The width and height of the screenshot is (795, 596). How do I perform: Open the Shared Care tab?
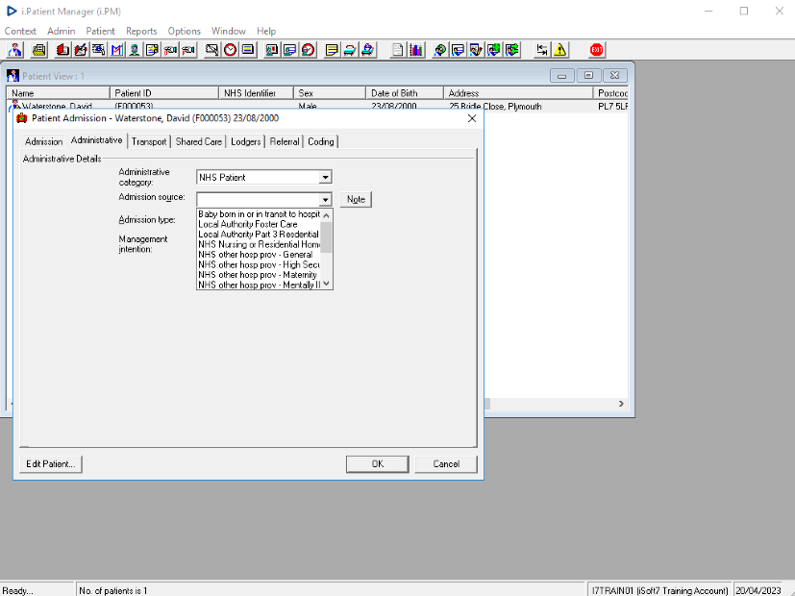[199, 142]
